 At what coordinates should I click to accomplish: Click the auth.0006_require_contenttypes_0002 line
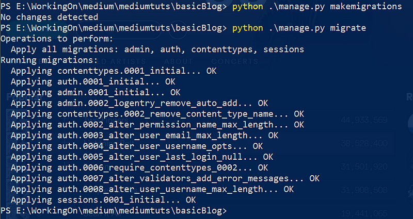click(139, 167)
